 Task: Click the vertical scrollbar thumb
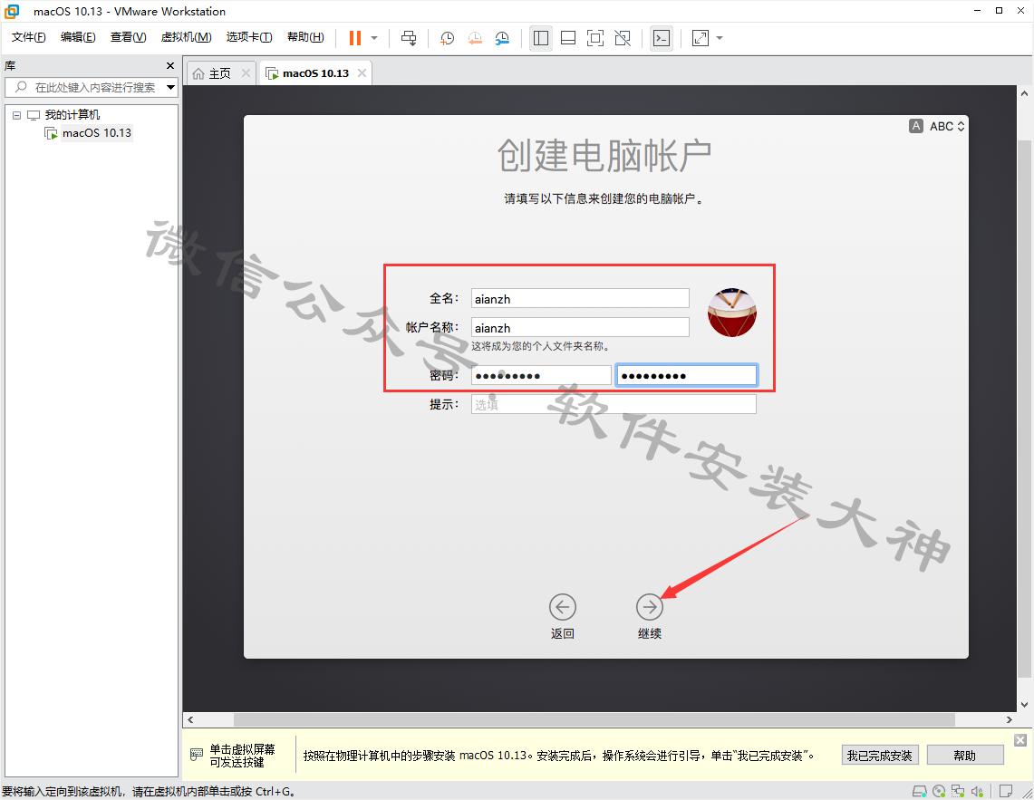pyautogui.click(x=1024, y=409)
